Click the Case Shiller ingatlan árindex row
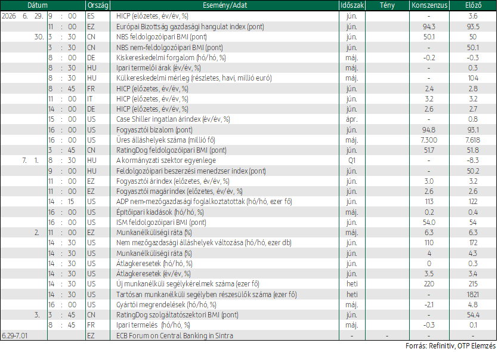498x352 pixels. click(248, 119)
